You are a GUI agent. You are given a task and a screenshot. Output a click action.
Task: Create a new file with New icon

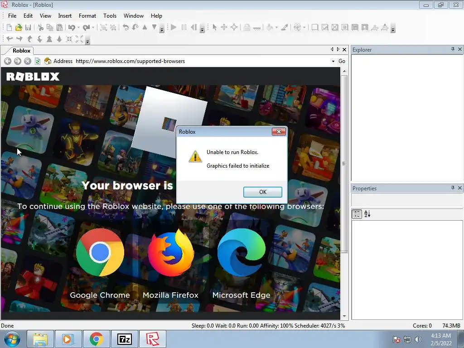pos(9,28)
